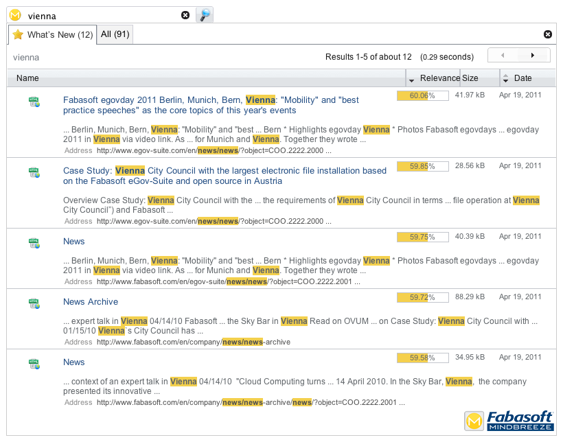Sort results by Size column
The height and width of the screenshot is (442, 563).
pyautogui.click(x=480, y=78)
